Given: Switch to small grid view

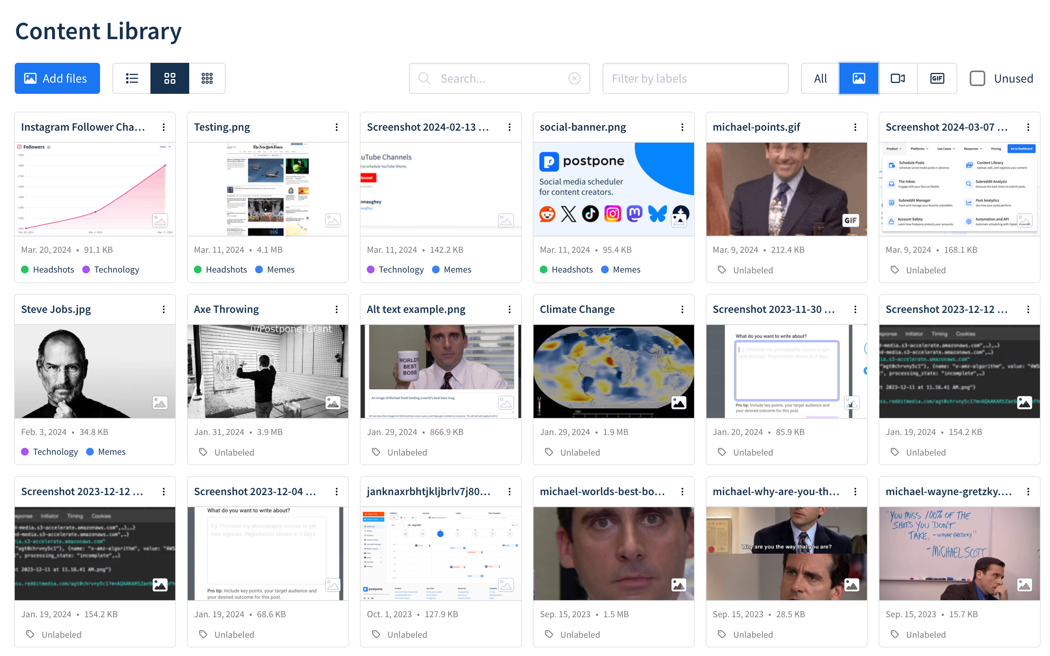Looking at the screenshot, I should pyautogui.click(x=207, y=78).
